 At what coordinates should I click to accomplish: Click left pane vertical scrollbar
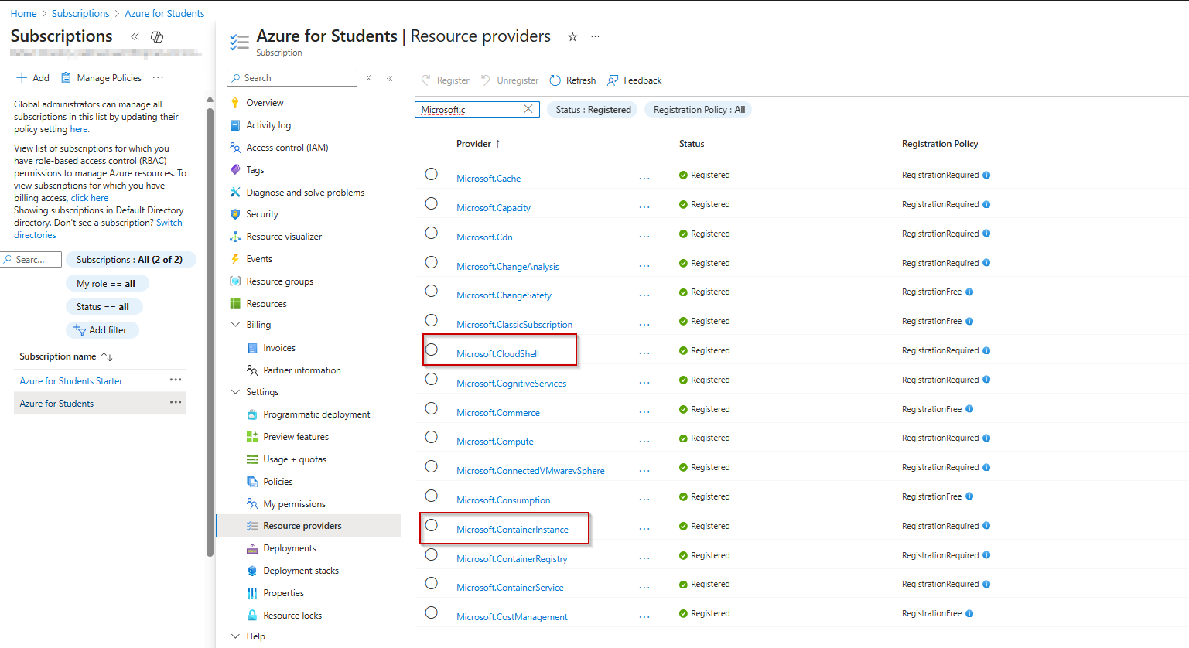210,333
